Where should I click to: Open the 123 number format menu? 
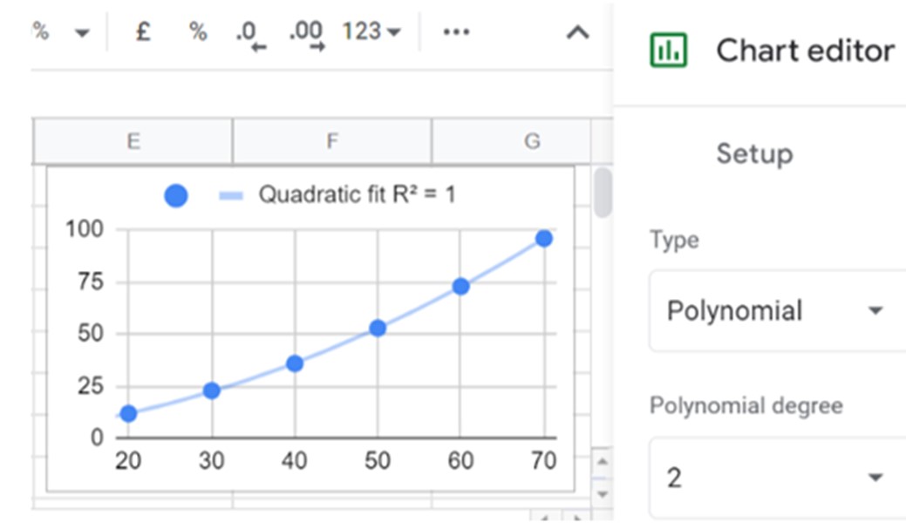point(371,31)
